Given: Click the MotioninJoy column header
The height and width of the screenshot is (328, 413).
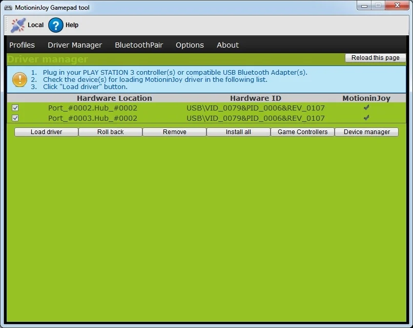Looking at the screenshot, I should (366, 98).
